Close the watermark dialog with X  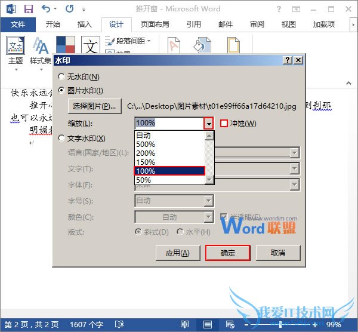(x=298, y=60)
